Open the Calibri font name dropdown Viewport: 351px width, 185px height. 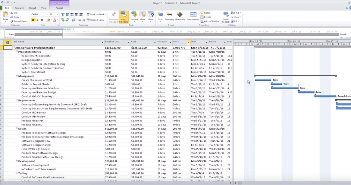pos(48,14)
